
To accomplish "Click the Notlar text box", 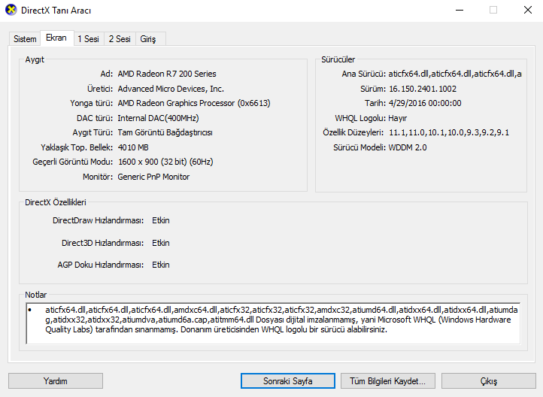I will pyautogui.click(x=273, y=323).
